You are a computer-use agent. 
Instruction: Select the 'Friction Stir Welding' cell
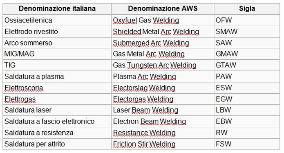click(163, 144)
